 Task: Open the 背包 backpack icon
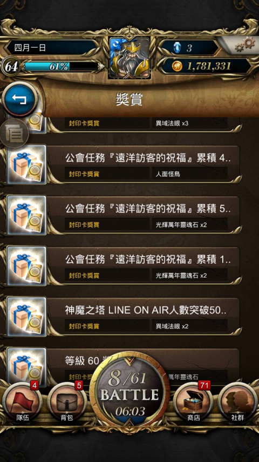[67, 402]
